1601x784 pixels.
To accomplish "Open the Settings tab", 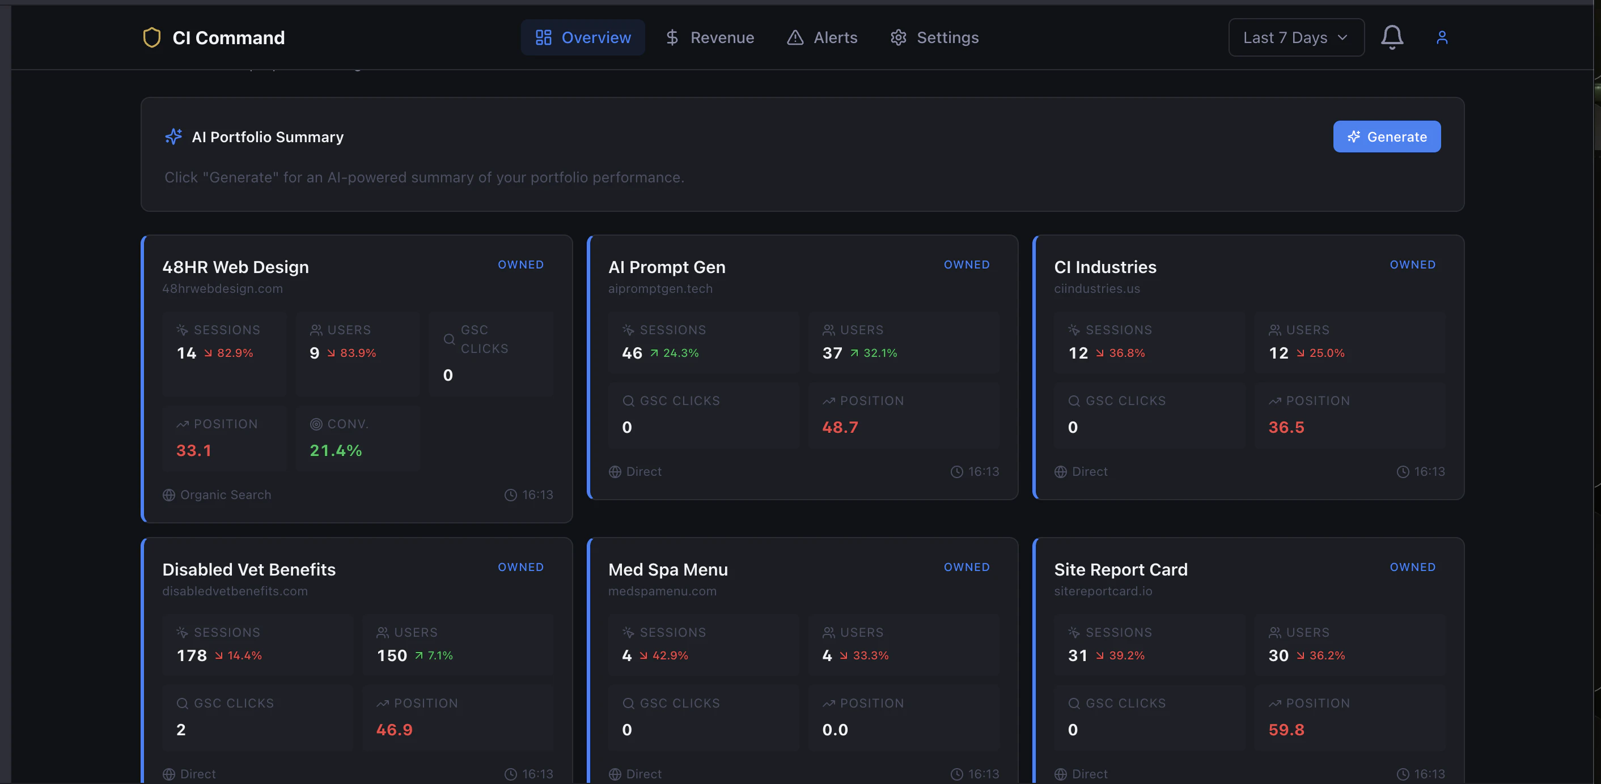I will pos(934,37).
